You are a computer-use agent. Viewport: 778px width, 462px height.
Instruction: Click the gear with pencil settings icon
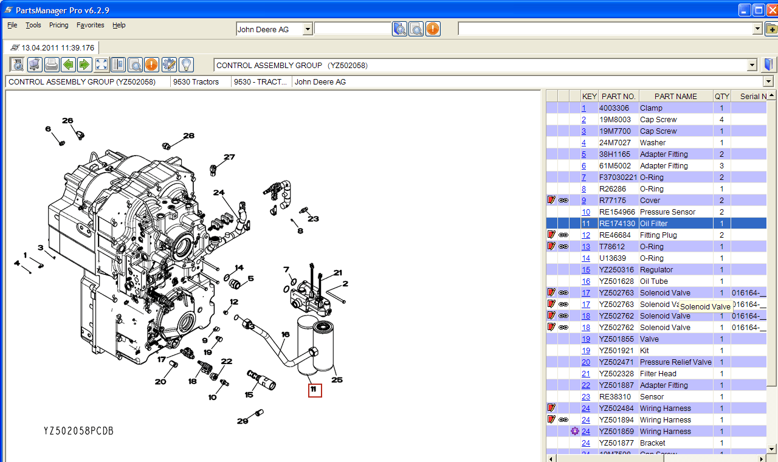click(169, 64)
